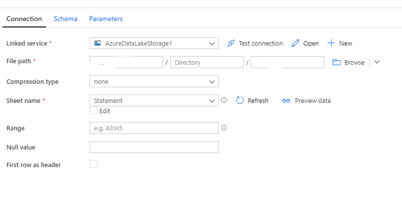Click the Open pencil icon

pyautogui.click(x=295, y=43)
